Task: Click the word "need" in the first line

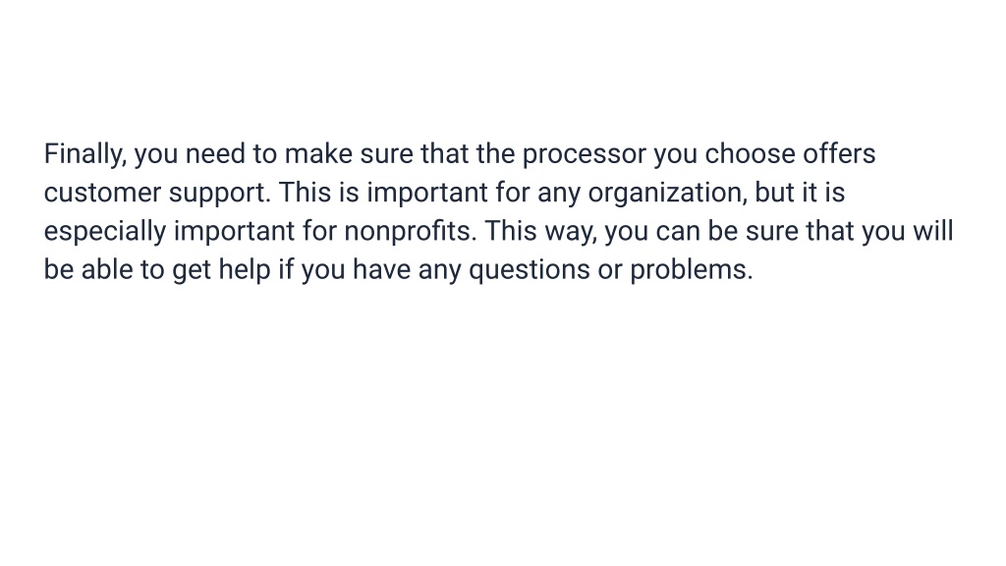Action: [x=215, y=154]
